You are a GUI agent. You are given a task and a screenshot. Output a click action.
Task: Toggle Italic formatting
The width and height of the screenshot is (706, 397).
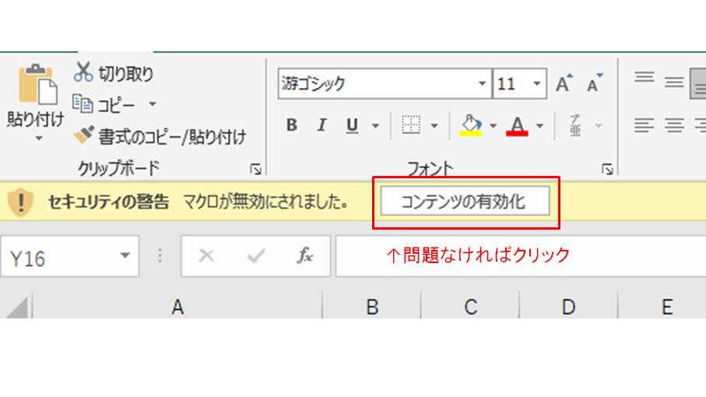[321, 125]
